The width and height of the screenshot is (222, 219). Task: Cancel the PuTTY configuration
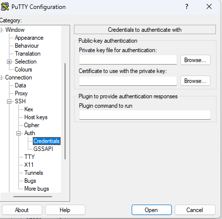pos(195,210)
